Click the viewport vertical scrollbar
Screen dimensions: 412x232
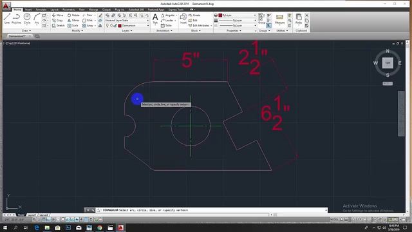[x=407, y=126]
